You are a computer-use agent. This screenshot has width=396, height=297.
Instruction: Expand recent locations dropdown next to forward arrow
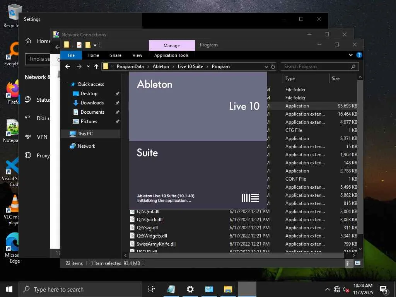click(88, 67)
